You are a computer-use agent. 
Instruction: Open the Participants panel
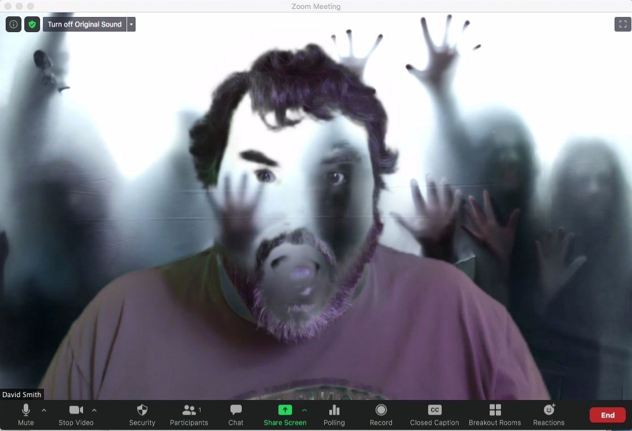189,415
